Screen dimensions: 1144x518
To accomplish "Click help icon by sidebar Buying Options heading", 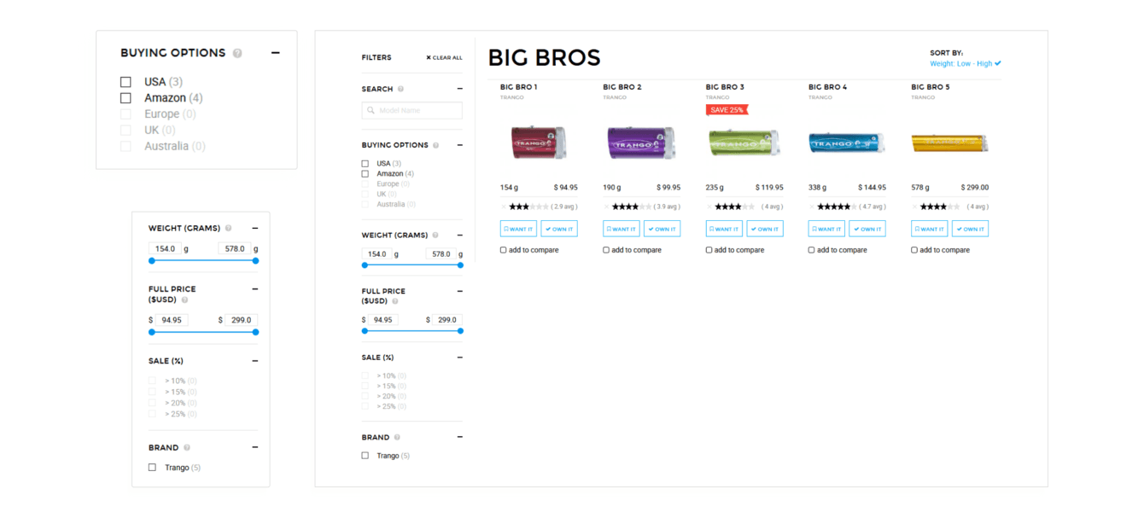I will 435,145.
